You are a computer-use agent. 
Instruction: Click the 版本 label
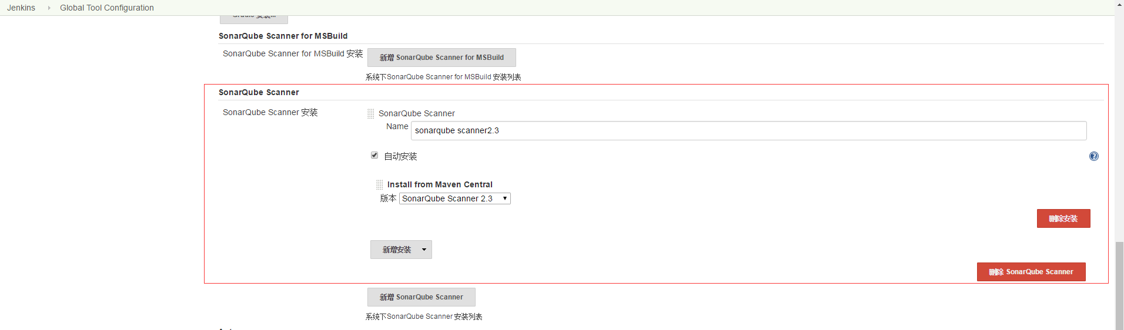pyautogui.click(x=388, y=198)
